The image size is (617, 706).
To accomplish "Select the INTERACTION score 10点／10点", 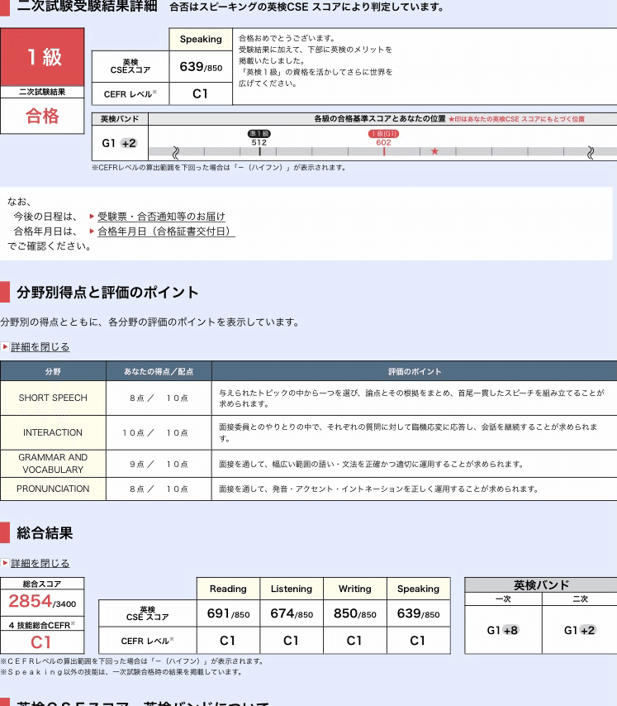I will 155,432.
